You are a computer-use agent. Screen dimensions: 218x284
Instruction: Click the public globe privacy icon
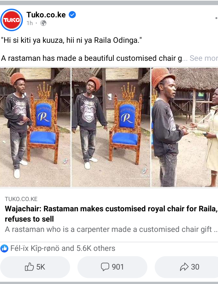43,23
